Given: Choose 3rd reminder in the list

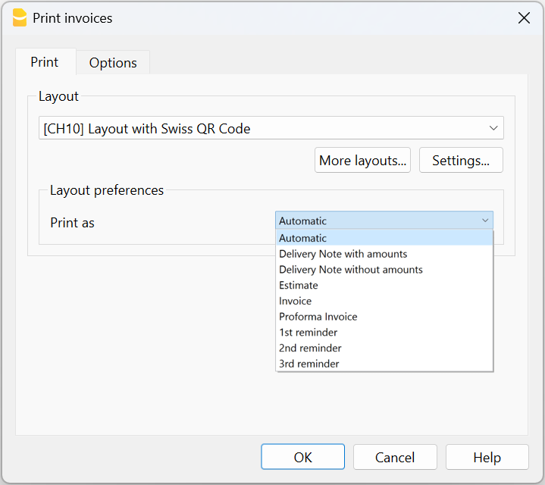Looking at the screenshot, I should [x=309, y=364].
